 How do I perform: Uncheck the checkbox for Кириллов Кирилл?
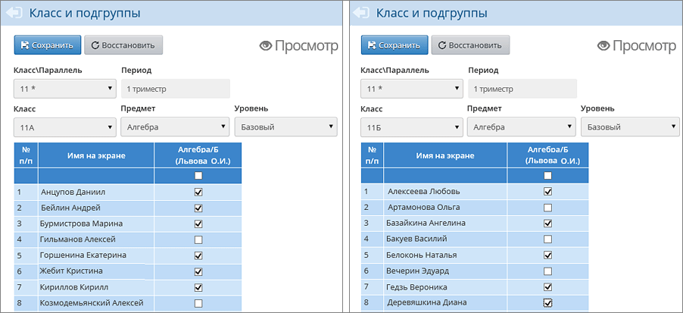198,287
